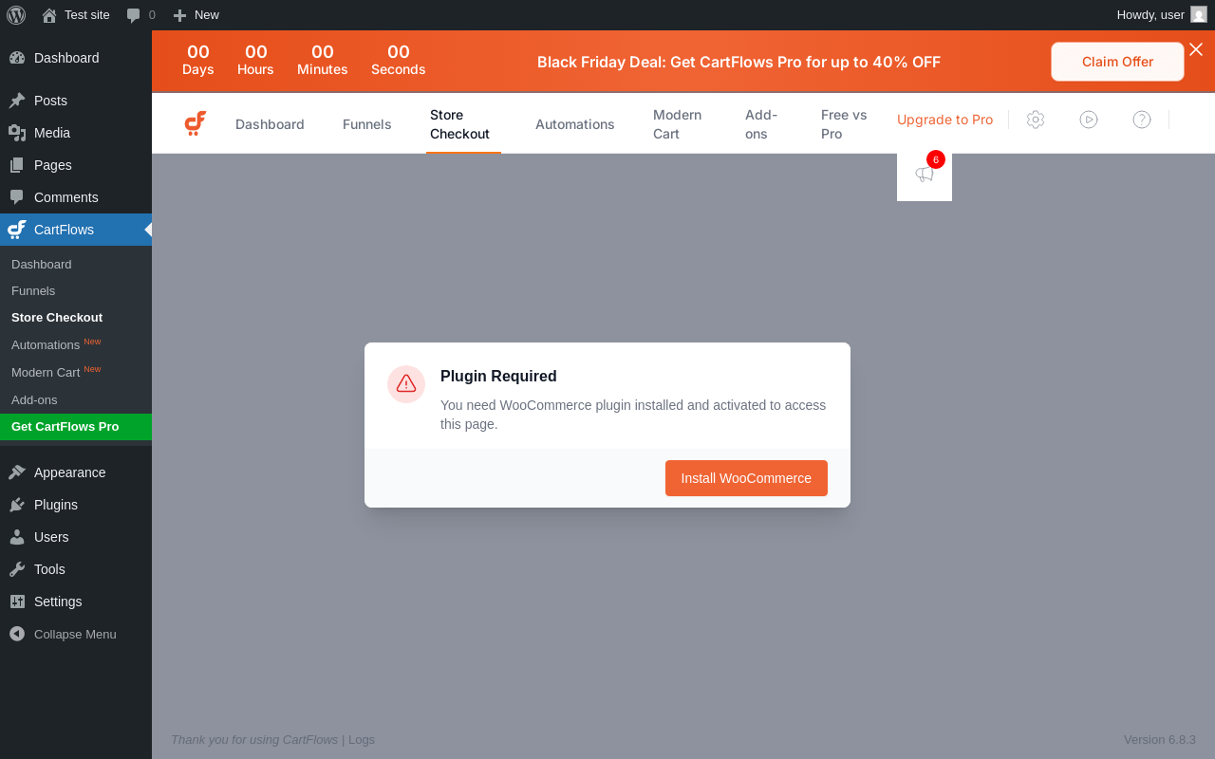1215x759 pixels.
Task: Switch to Dashboard tab in CartFlows header
Action: tap(270, 124)
